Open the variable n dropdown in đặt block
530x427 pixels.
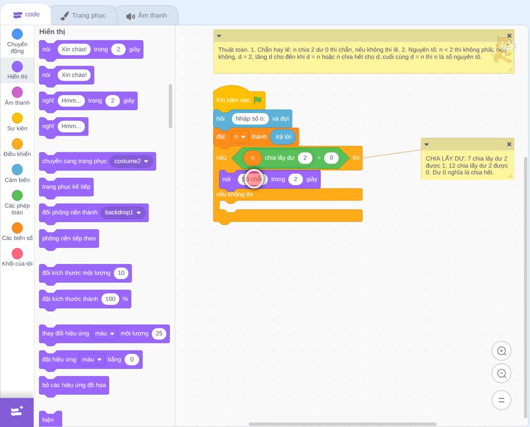tap(240, 137)
